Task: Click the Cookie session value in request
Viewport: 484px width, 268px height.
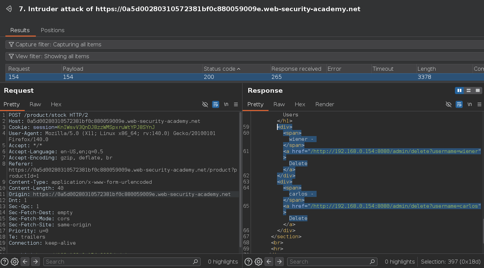Action: point(106,127)
